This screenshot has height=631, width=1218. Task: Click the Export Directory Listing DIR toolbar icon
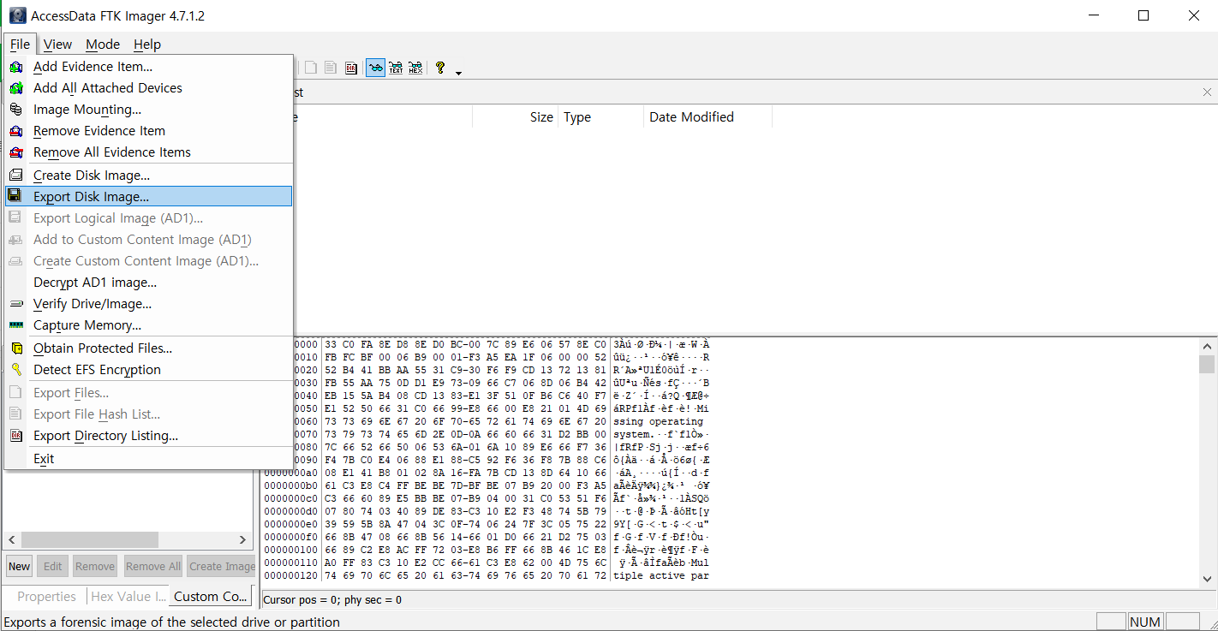351,68
